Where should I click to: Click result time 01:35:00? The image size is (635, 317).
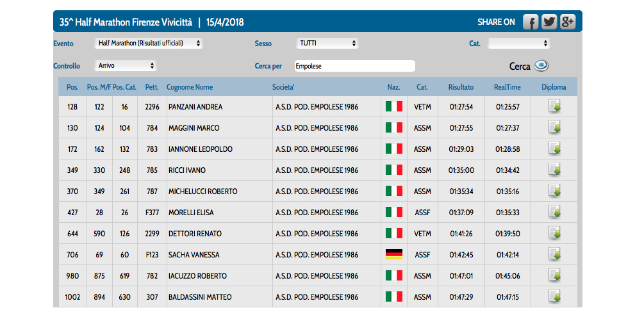click(461, 170)
